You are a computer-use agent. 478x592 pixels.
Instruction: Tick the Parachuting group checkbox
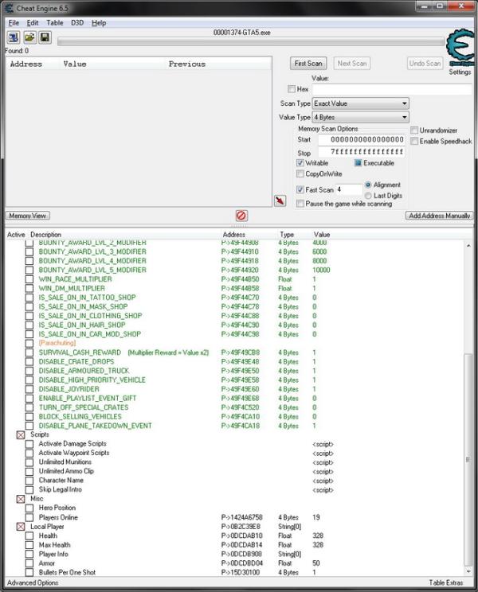29,343
